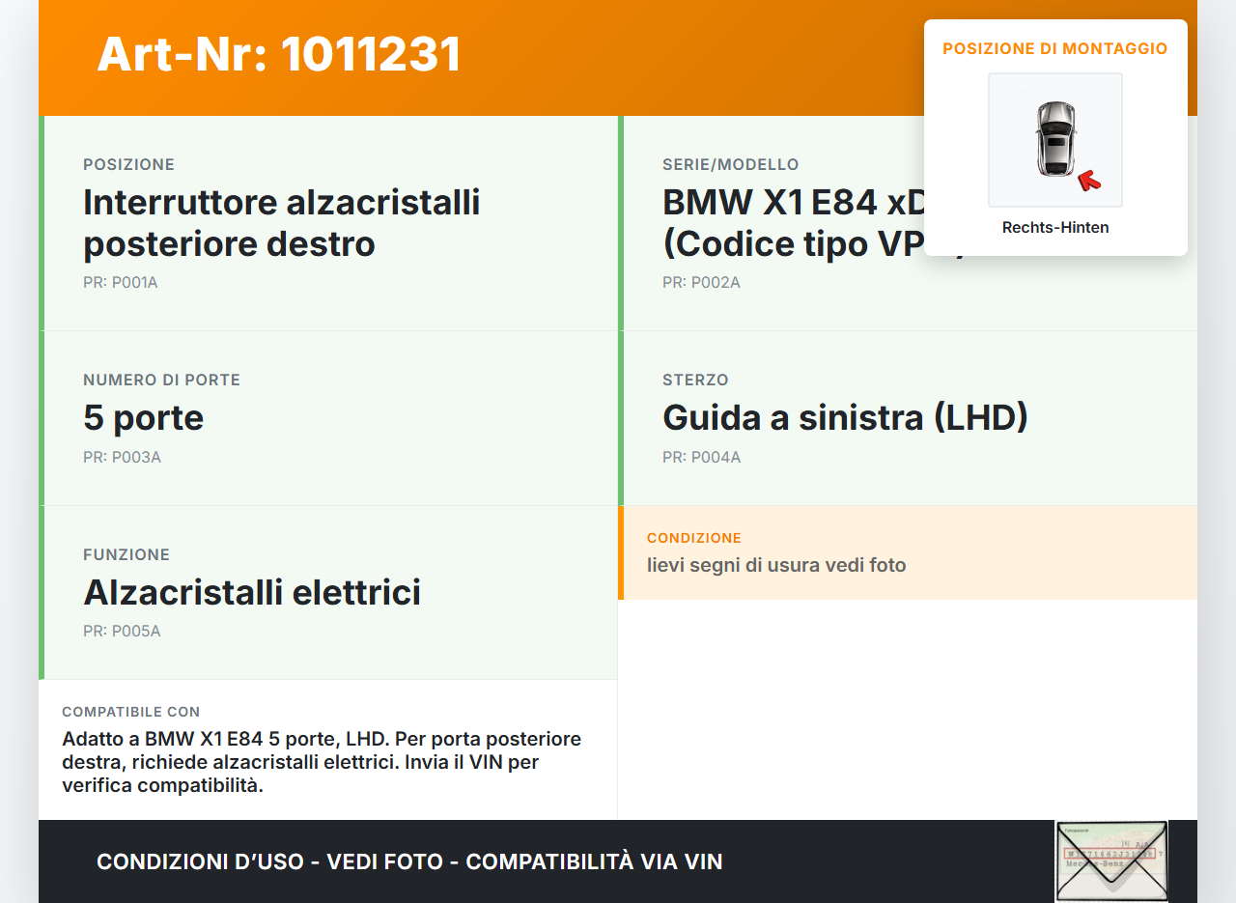Click the PR: P004A code text

tap(702, 457)
